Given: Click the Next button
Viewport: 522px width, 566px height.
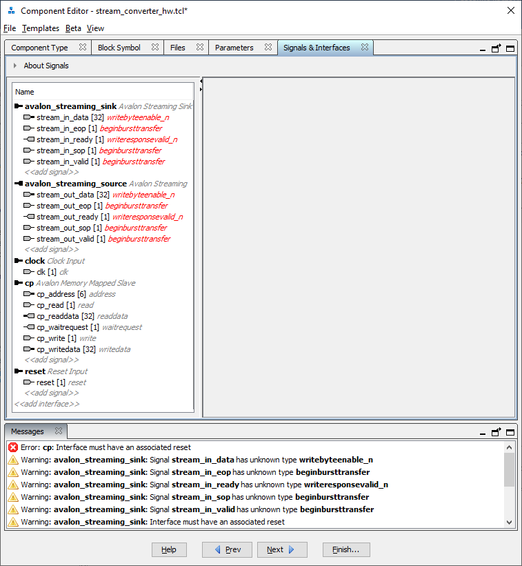Looking at the screenshot, I should (x=281, y=549).
